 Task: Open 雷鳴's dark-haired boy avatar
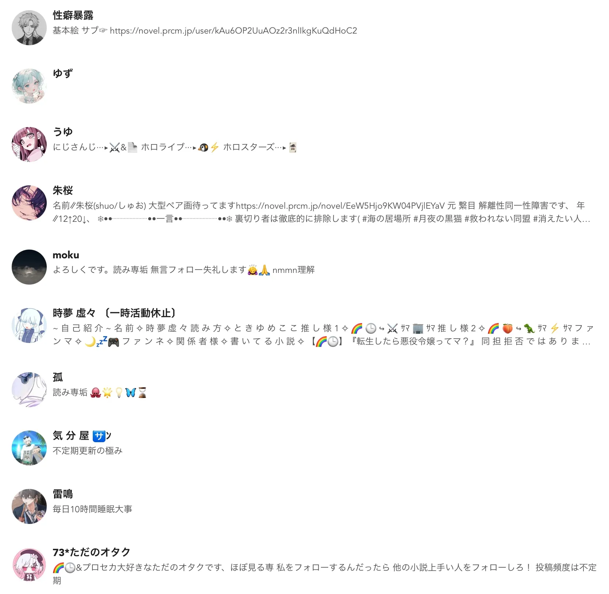pyautogui.click(x=29, y=506)
